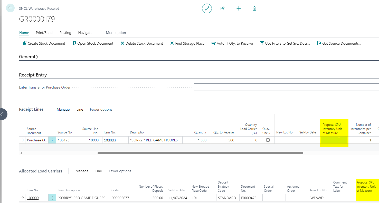Open the Navigate menu
The height and width of the screenshot is (203, 379).
(85, 33)
